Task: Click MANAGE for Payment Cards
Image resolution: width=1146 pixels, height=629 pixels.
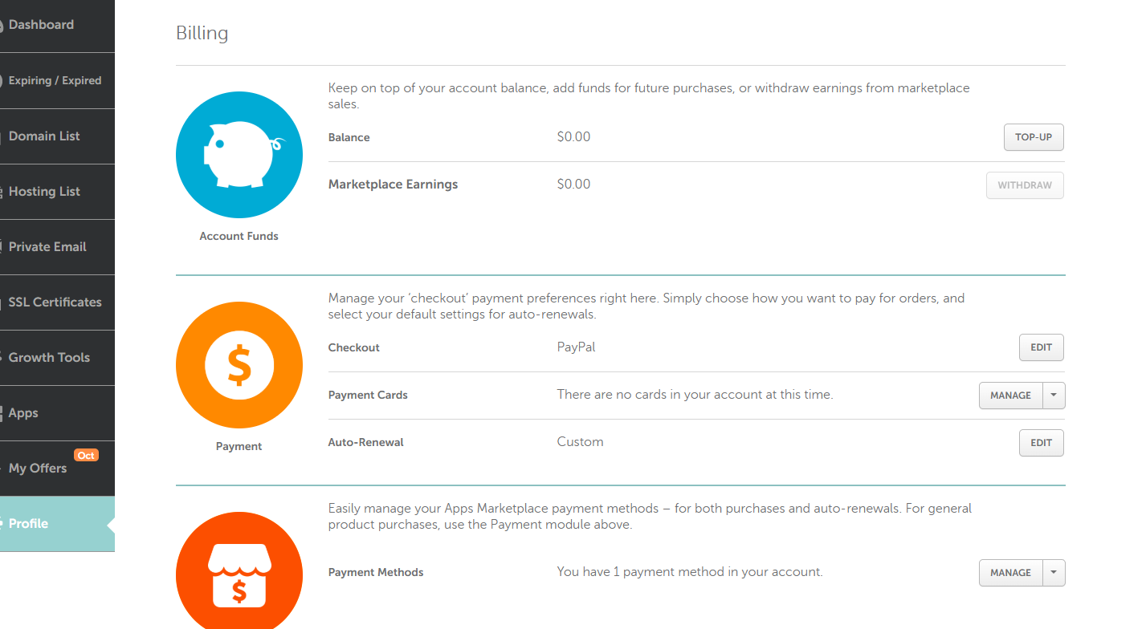Action: pyautogui.click(x=1010, y=396)
